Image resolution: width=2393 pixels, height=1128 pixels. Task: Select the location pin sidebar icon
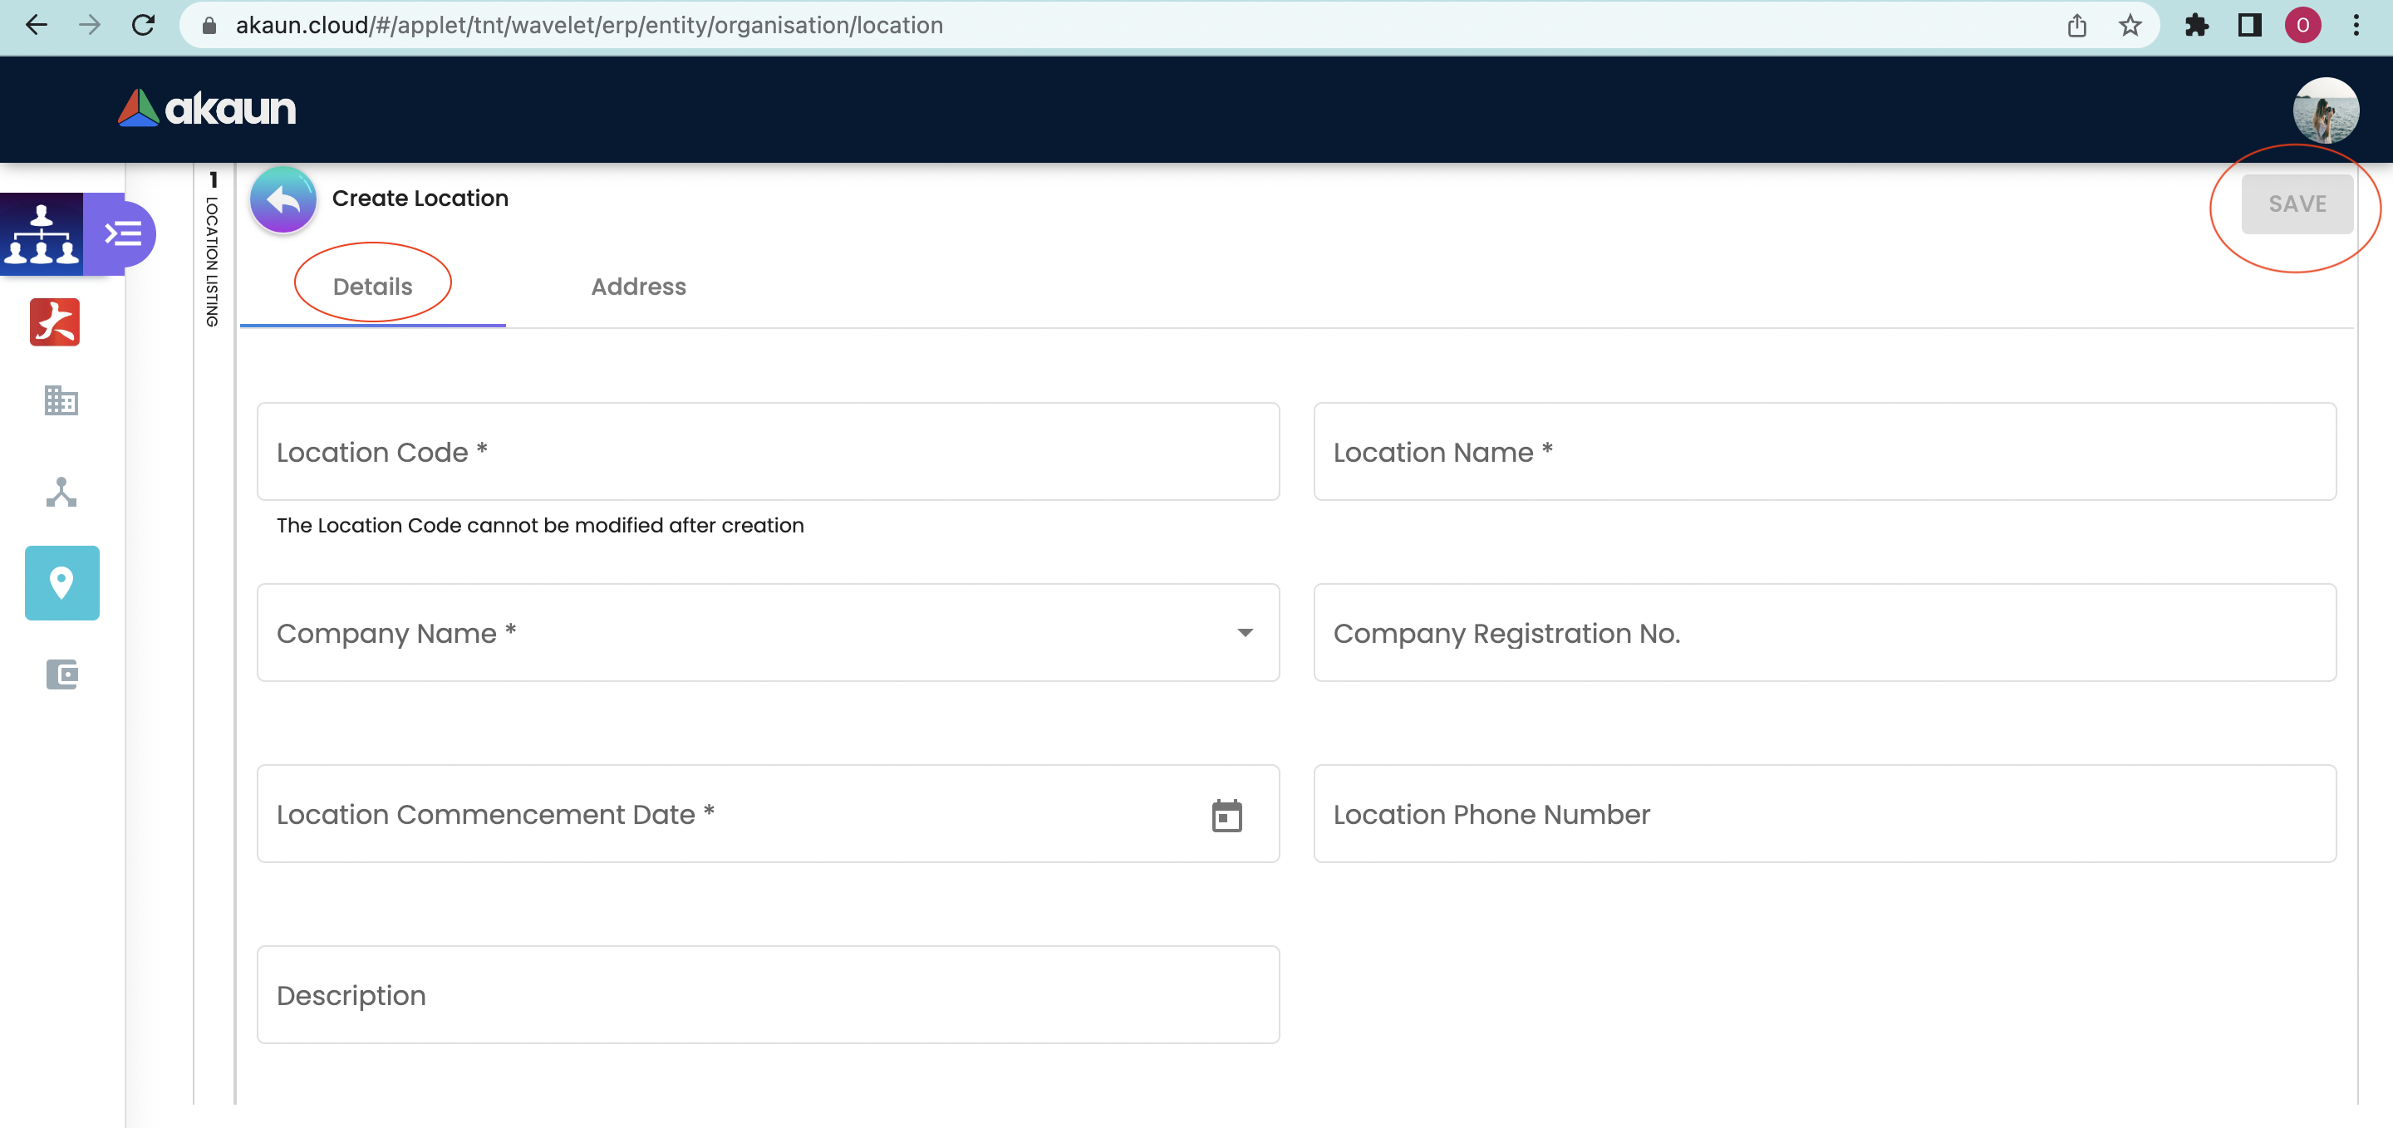61,583
